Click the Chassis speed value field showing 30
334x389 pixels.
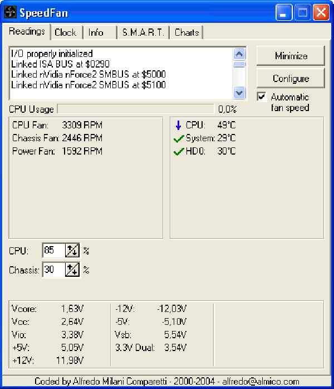(54, 270)
